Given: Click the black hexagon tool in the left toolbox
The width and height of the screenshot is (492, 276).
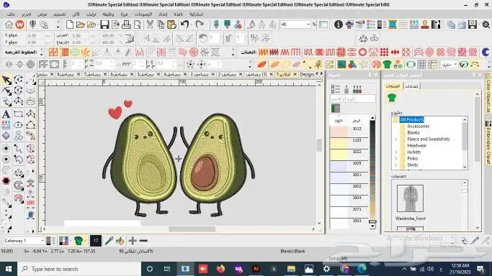Looking at the screenshot, I should (x=6, y=181).
